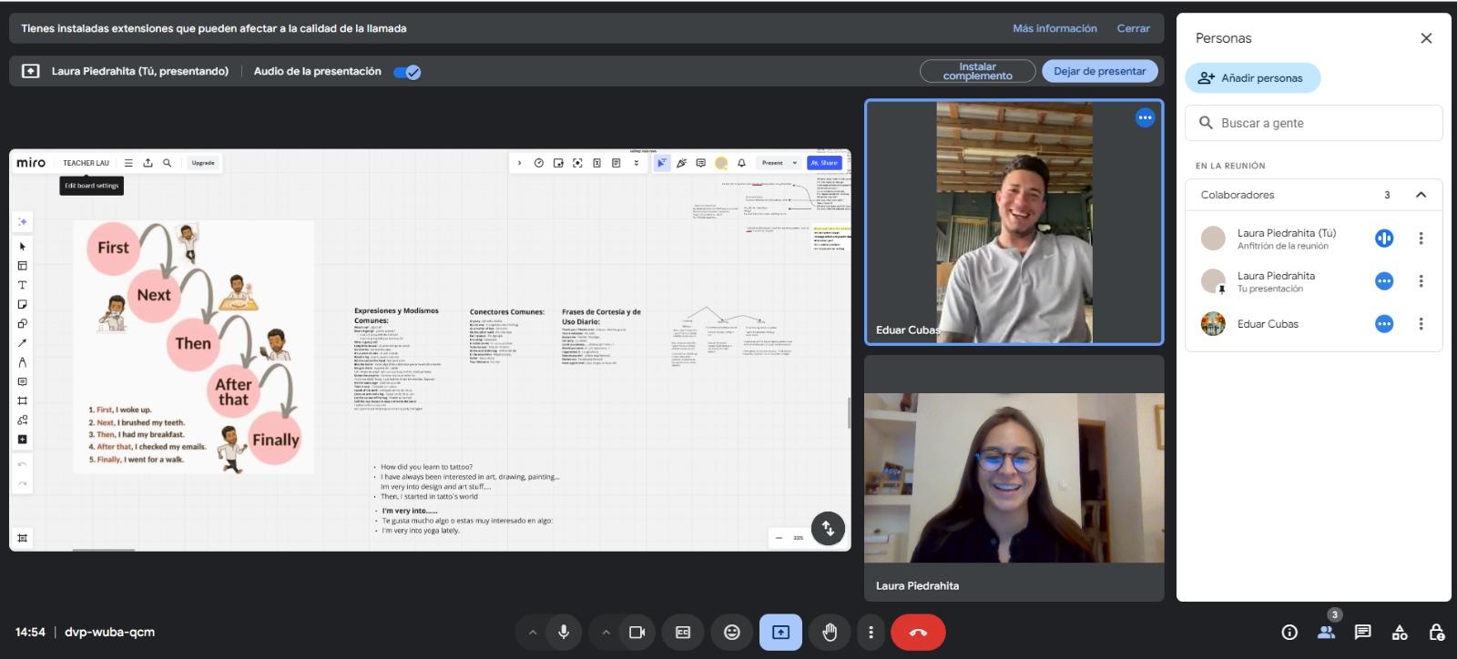Turn off the camera button
Screen dimensions: 1457x659
637,632
